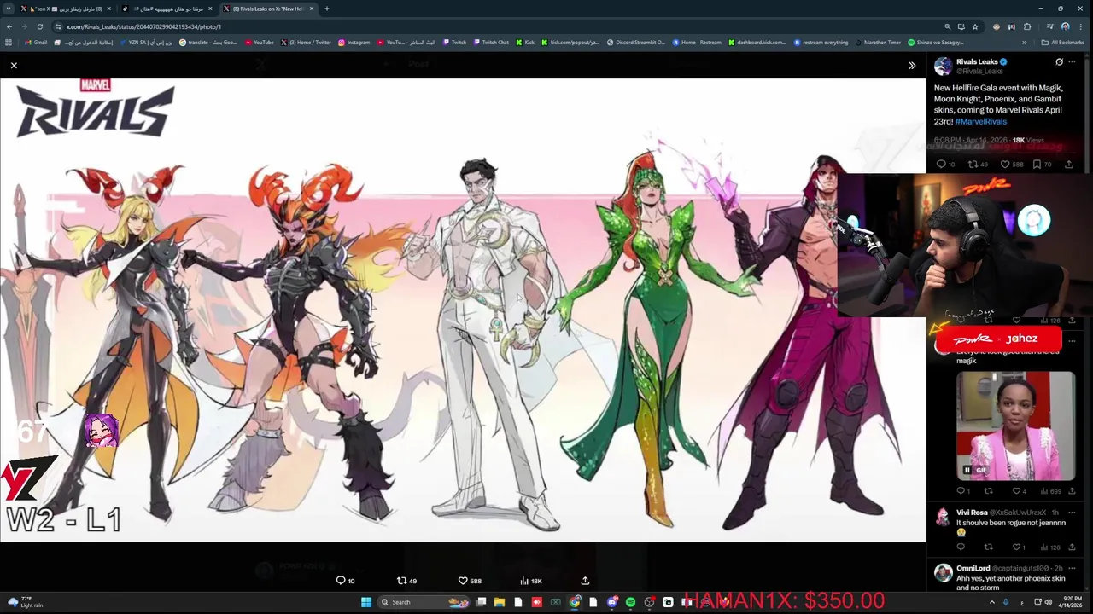Screen dimensions: 1093x614
Task: Reply to Vivi Rosa's comment
Action: click(x=961, y=547)
